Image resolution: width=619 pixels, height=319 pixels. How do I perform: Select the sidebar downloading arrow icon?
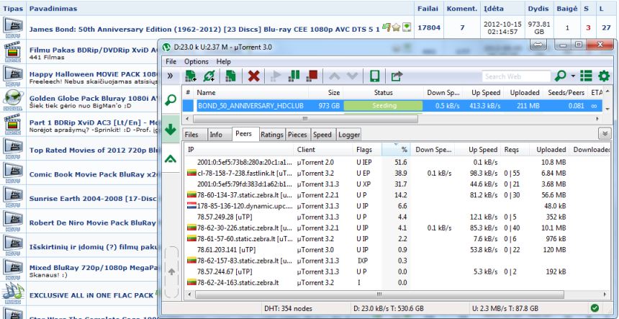pos(171,129)
